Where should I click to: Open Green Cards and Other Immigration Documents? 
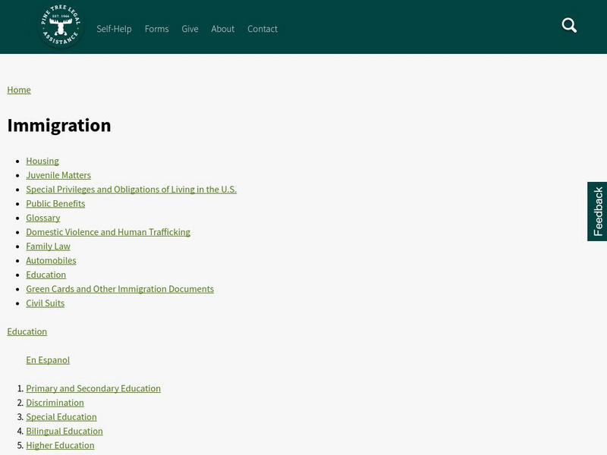120,290
